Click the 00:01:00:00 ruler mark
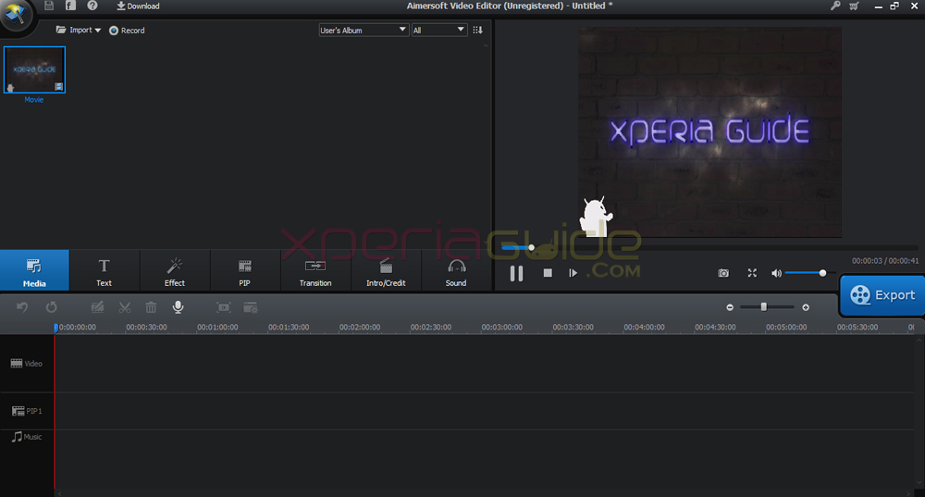 coord(217,327)
